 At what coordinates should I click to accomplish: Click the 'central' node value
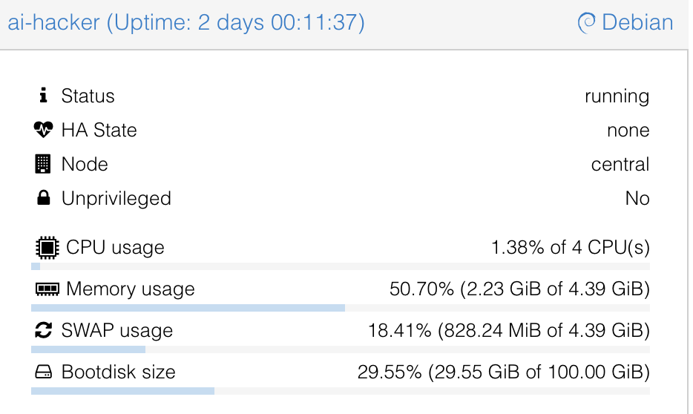(620, 164)
